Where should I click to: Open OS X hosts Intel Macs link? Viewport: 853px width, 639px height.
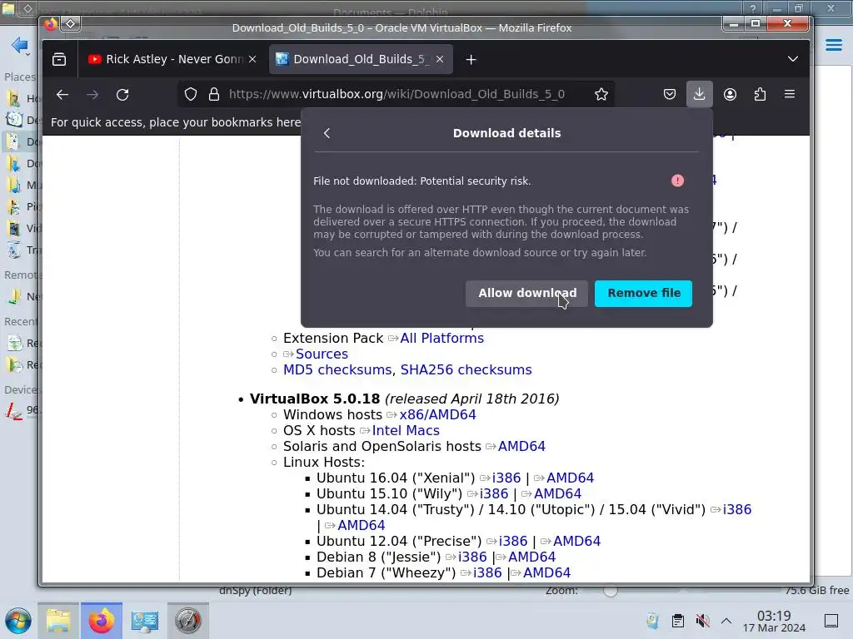pos(406,430)
